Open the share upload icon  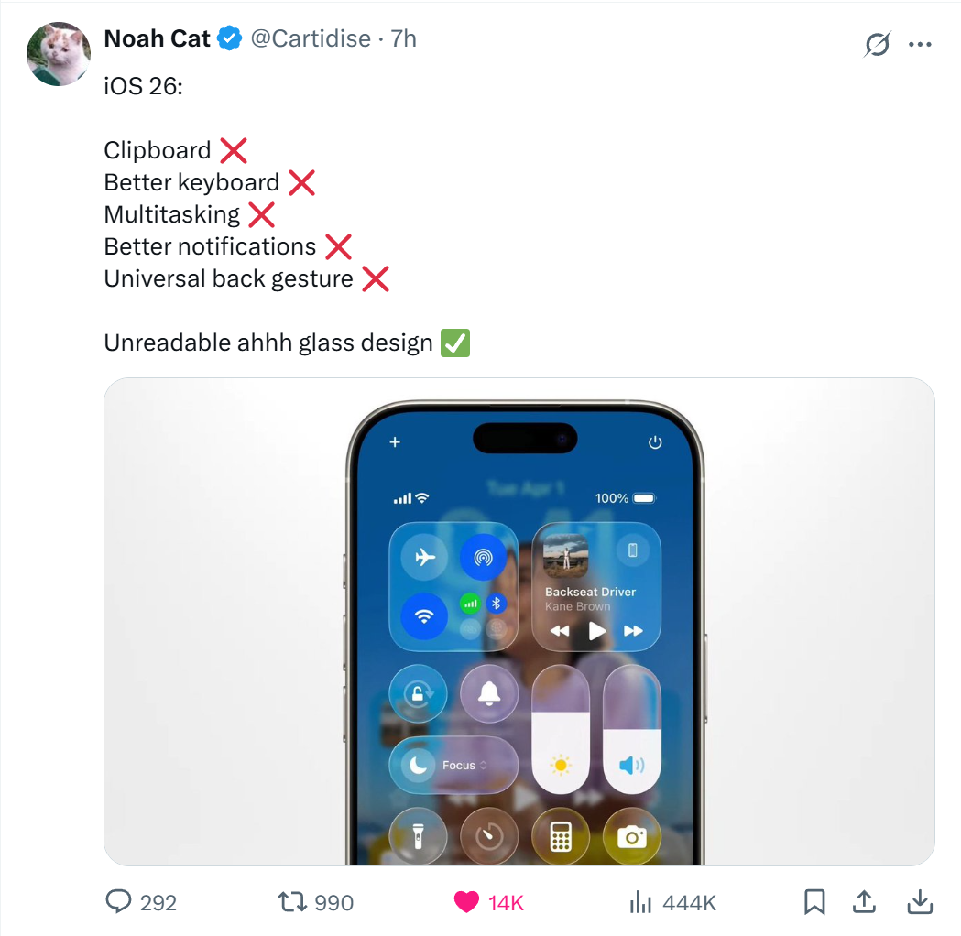(x=864, y=902)
